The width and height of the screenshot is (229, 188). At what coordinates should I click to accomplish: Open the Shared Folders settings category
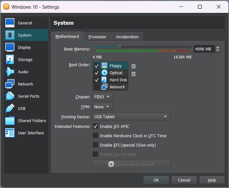pyautogui.click(x=26, y=121)
